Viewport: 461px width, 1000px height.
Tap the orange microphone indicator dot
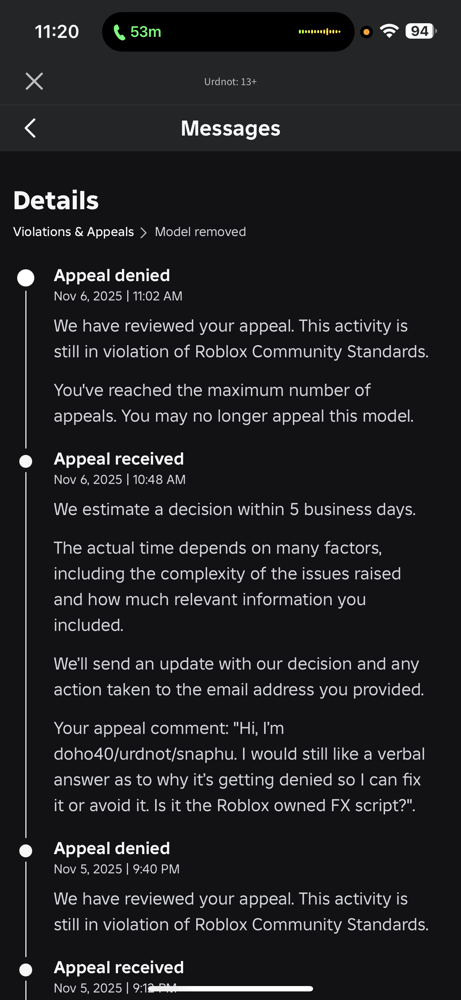click(366, 32)
